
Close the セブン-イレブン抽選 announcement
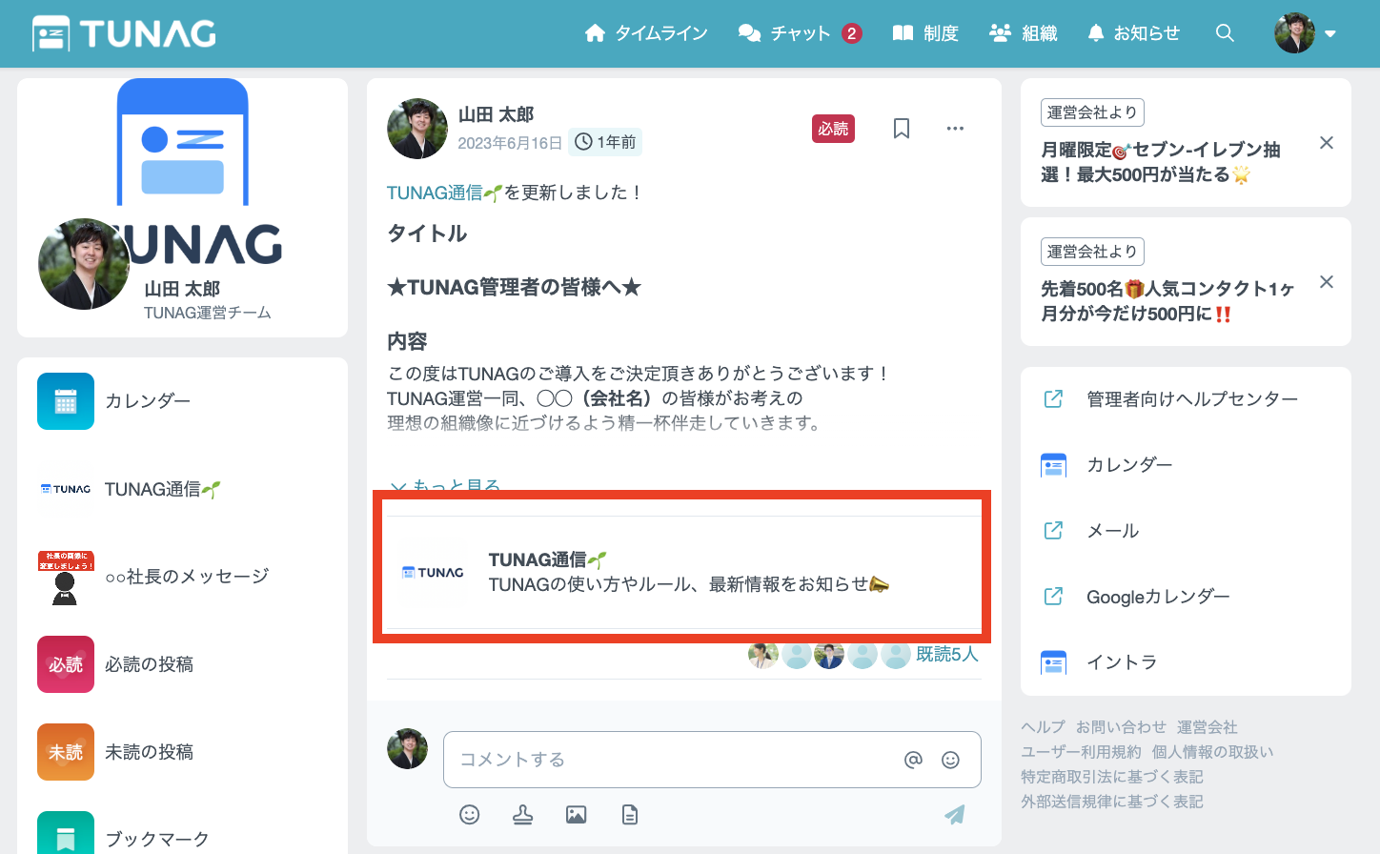pos(1326,143)
